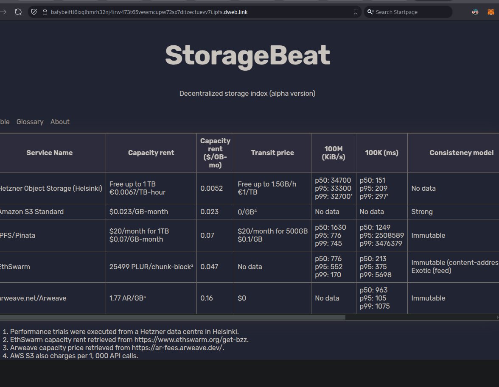499x387 pixels.
Task: Click the p50: 776 throughput cell
Action: point(334,267)
